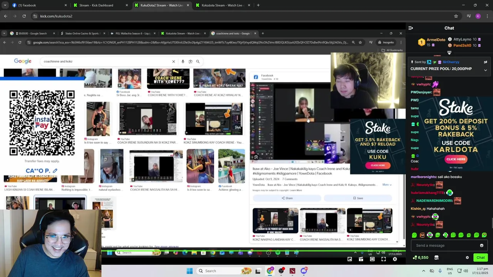Expand pinned CURRENT PRIZE POOL message chevron
The height and width of the screenshot is (277, 493).
[485, 70]
